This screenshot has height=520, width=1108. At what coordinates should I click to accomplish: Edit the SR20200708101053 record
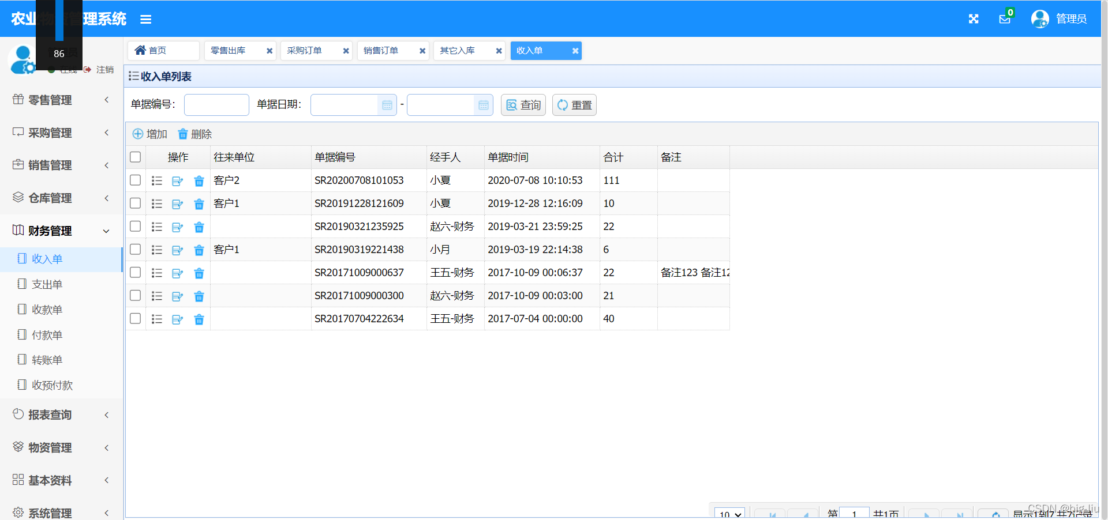(x=178, y=181)
